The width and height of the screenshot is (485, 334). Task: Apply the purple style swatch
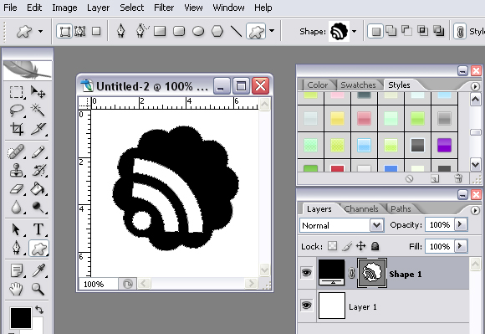[444, 145]
